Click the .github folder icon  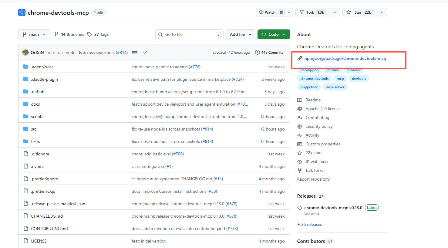pyautogui.click(x=26, y=92)
